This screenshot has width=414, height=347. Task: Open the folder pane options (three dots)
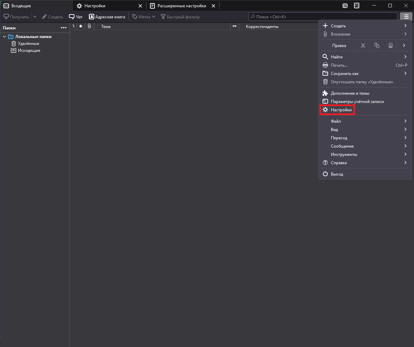64,28
